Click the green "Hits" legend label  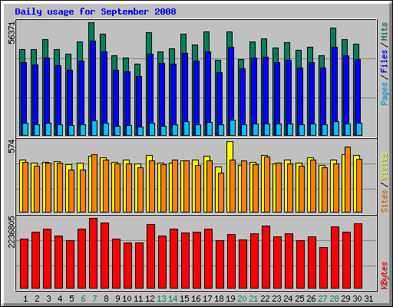click(385, 32)
